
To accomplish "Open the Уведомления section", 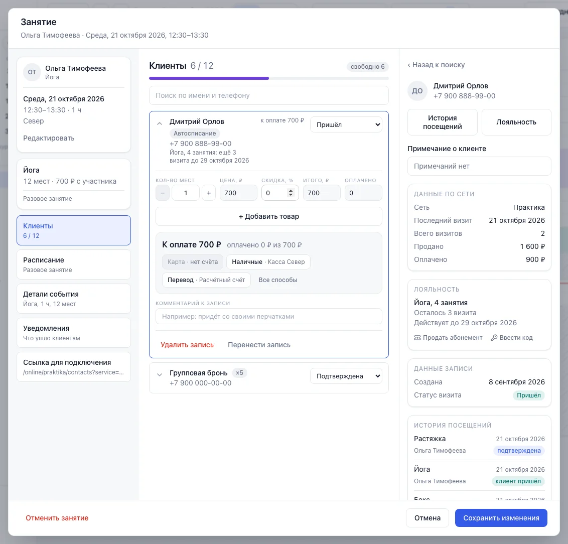I will [74, 333].
